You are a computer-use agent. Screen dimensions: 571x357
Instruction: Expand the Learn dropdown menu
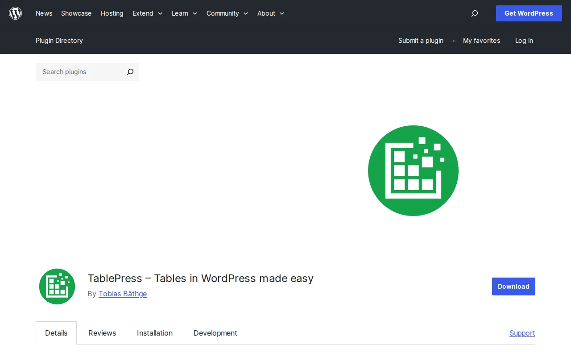[x=184, y=13]
